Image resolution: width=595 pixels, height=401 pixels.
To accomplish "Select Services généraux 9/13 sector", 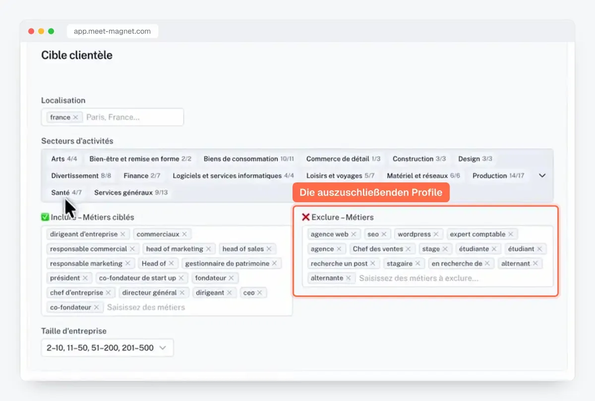I will [x=131, y=193].
